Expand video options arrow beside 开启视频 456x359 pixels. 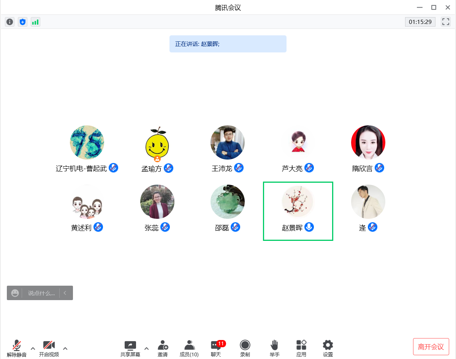pos(65,348)
